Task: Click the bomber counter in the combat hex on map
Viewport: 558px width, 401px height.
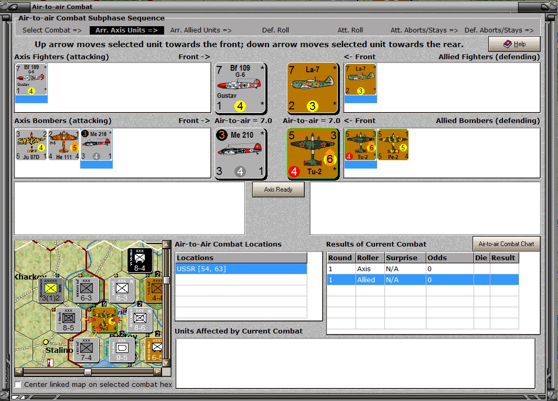Action: (x=104, y=320)
